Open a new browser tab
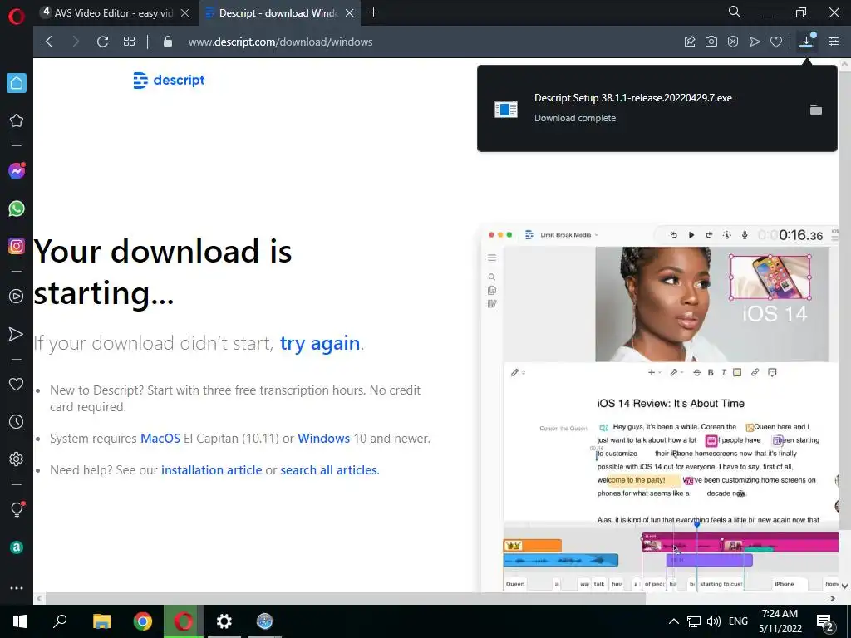The height and width of the screenshot is (638, 851). click(x=373, y=12)
